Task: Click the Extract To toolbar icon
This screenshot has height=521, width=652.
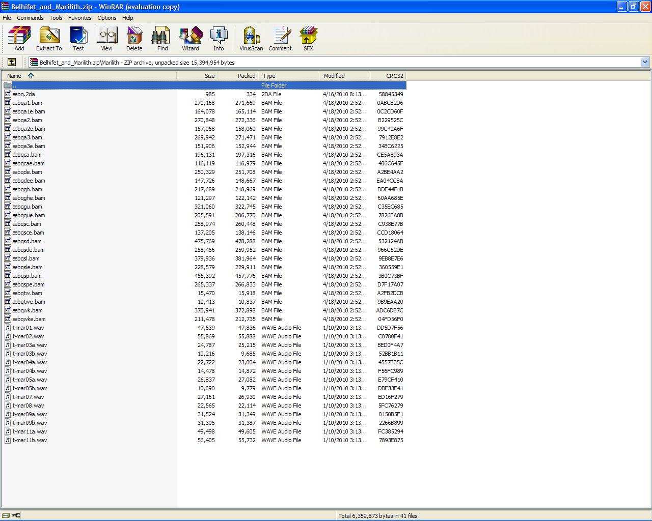Action: click(49, 39)
